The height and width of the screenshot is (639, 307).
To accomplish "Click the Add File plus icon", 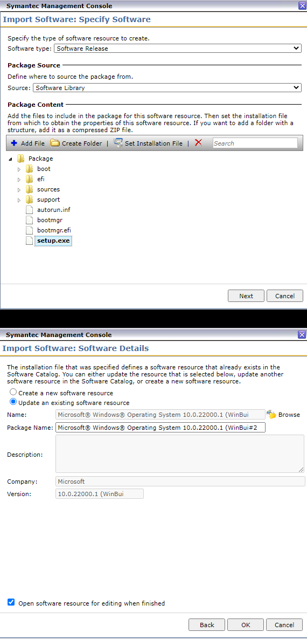I will pyautogui.click(x=14, y=143).
